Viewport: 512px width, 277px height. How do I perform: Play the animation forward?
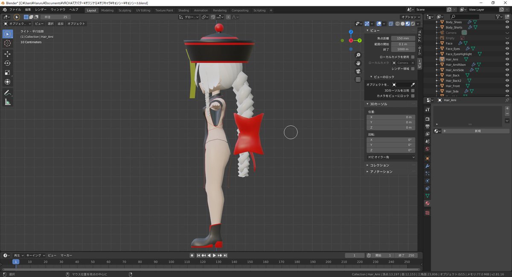pyautogui.click(x=215, y=255)
